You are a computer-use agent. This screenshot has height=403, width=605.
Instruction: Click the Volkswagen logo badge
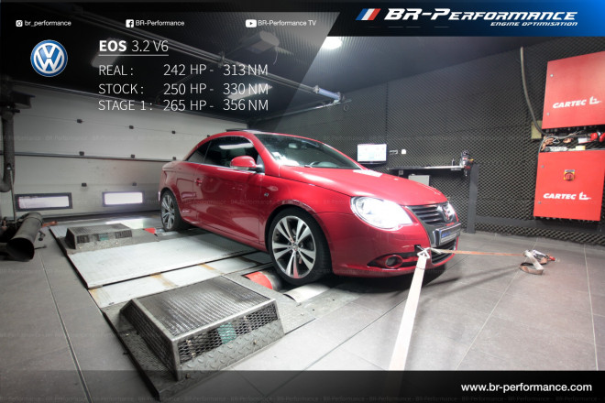49,59
